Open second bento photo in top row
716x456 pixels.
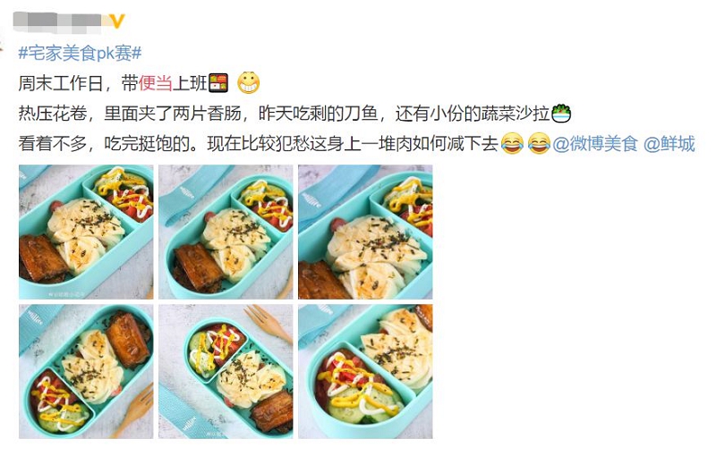[x=226, y=232]
